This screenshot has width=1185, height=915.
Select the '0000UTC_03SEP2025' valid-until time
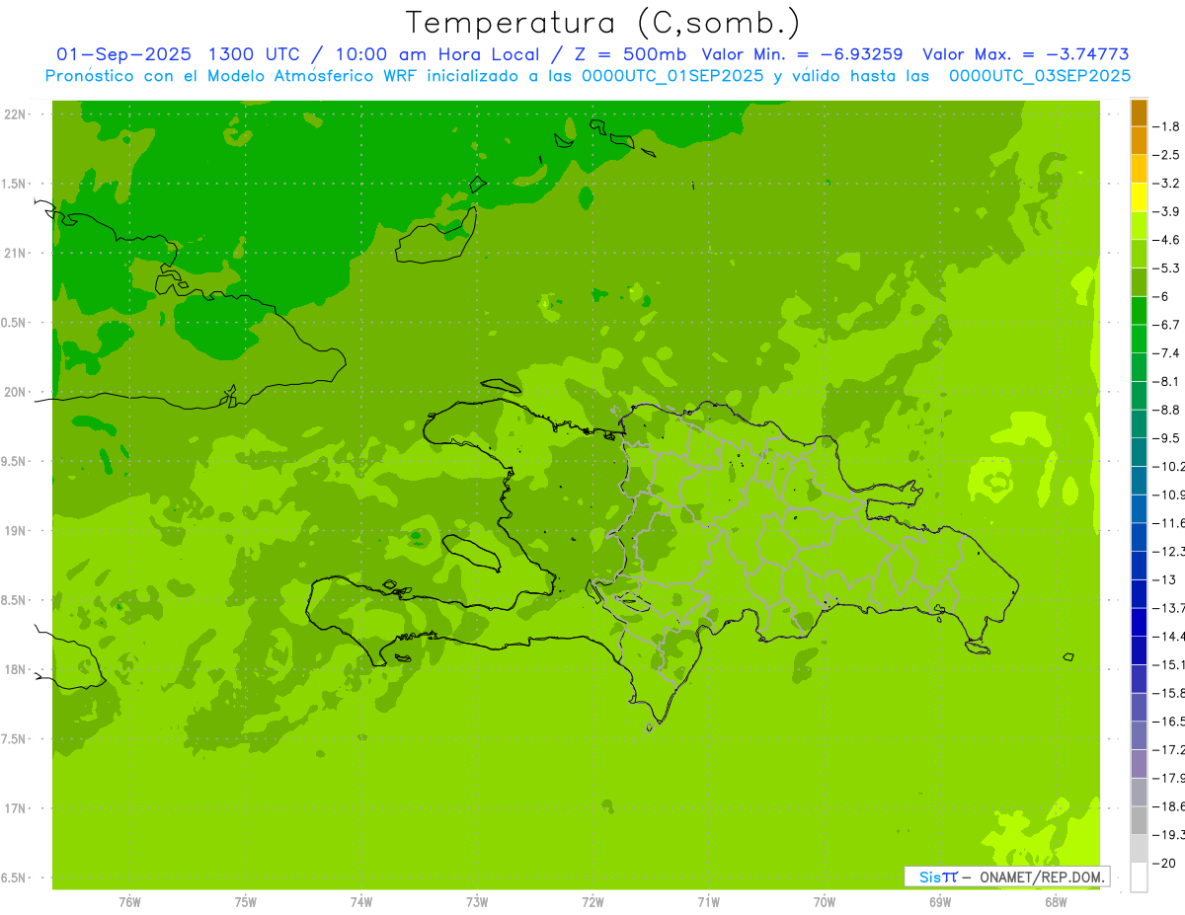tap(1040, 76)
